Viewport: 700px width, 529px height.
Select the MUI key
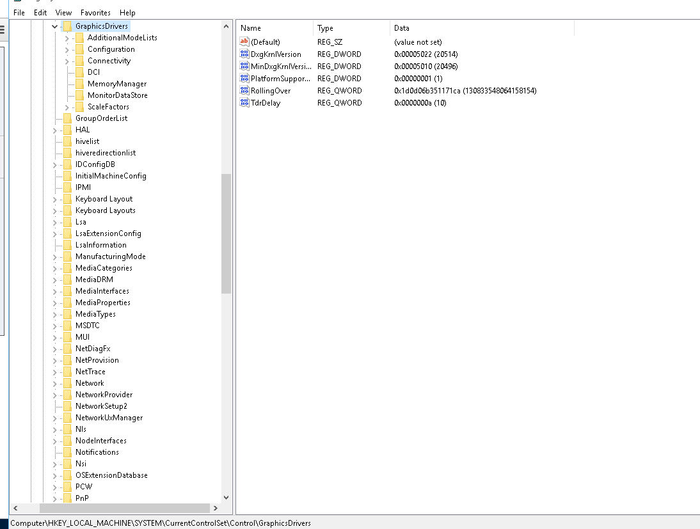(83, 337)
